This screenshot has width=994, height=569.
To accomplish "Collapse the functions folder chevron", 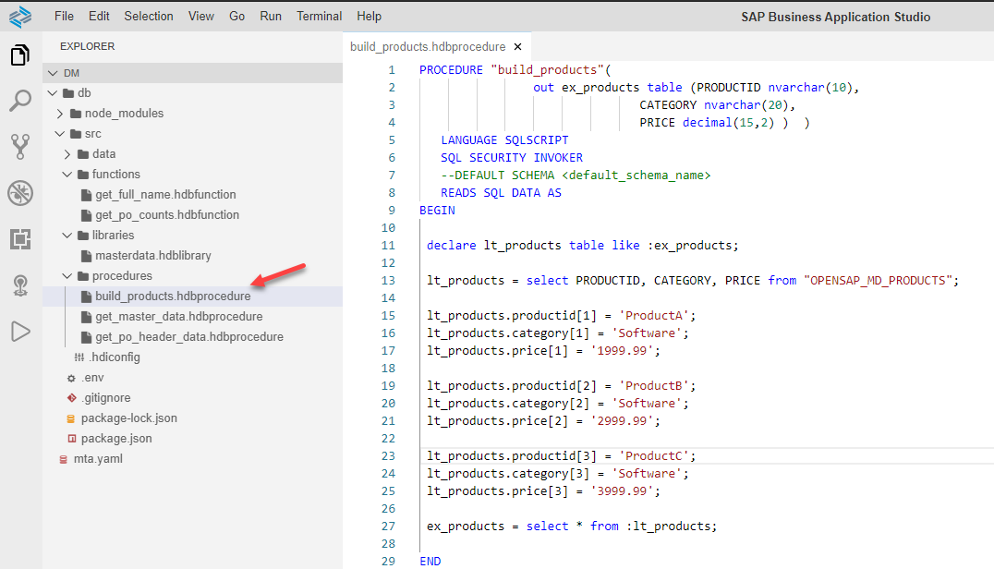I will (x=67, y=175).
